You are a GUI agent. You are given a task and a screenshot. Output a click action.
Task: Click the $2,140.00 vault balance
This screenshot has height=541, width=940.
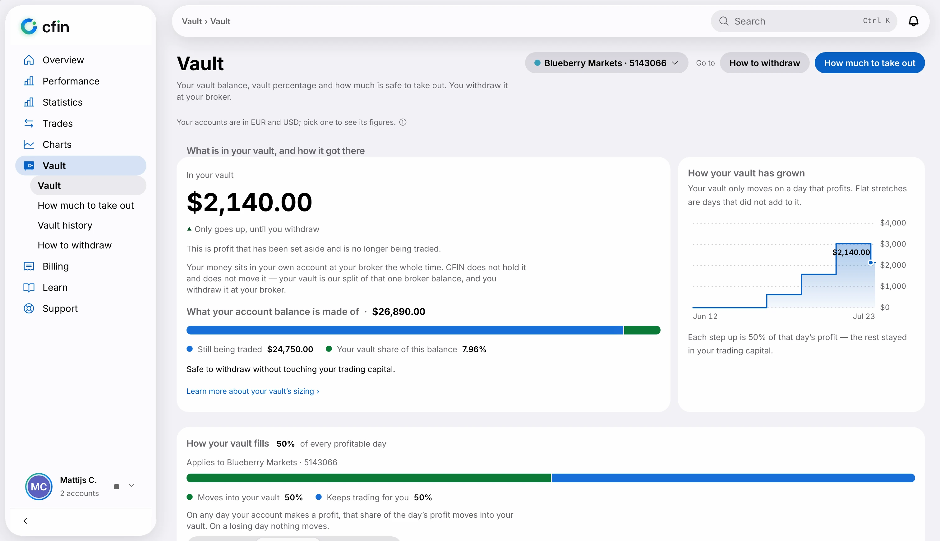coord(250,202)
